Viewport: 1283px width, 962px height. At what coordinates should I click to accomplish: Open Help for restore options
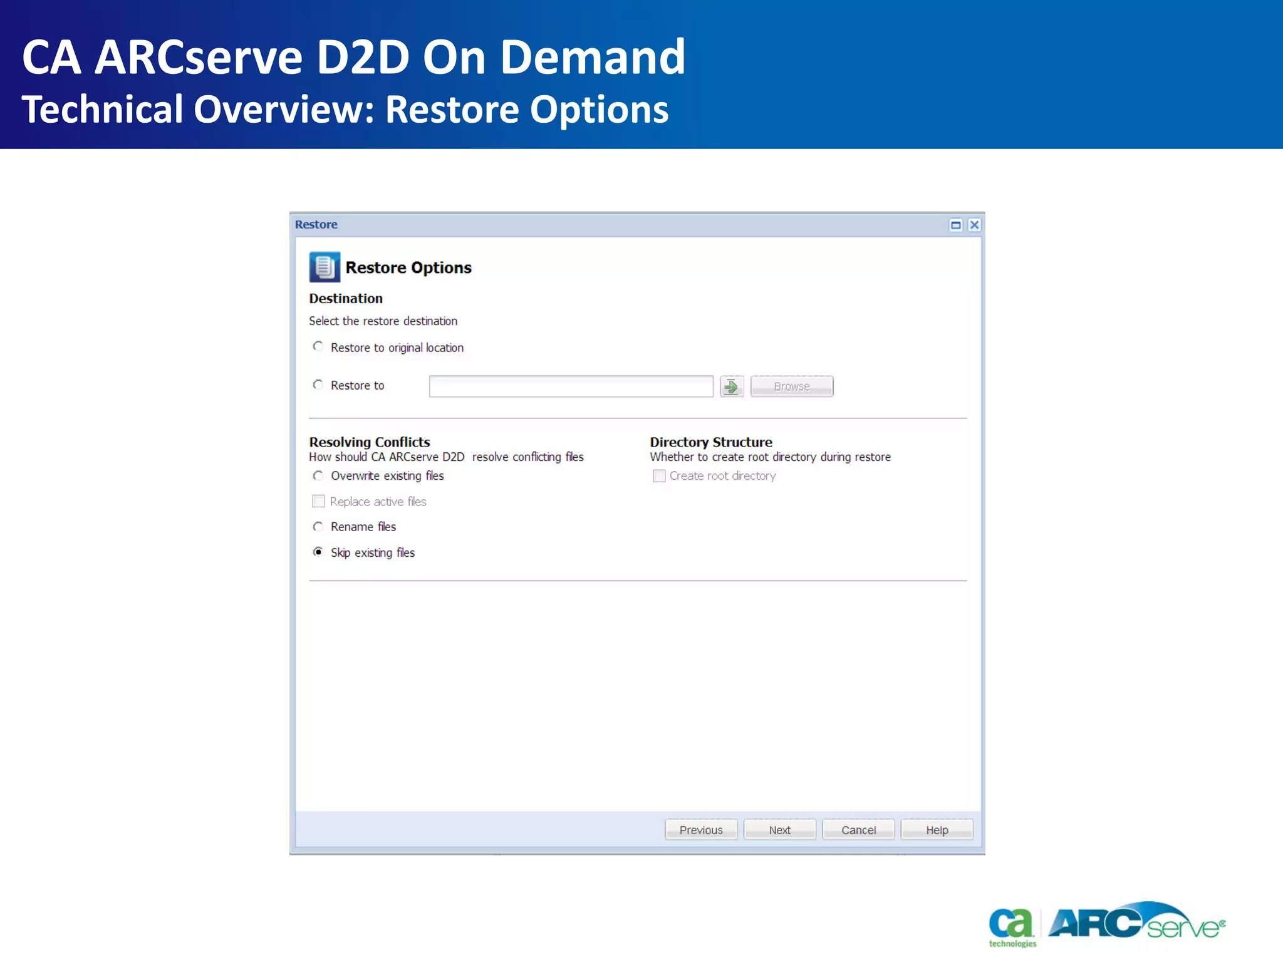tap(937, 830)
